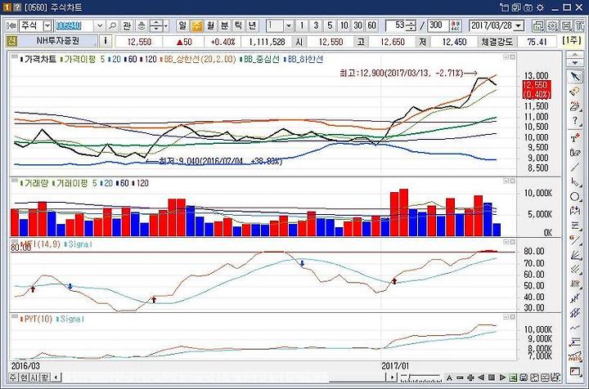Click the info 'i' button beside NH투자증권
This screenshot has width=589, height=389.
106,41
